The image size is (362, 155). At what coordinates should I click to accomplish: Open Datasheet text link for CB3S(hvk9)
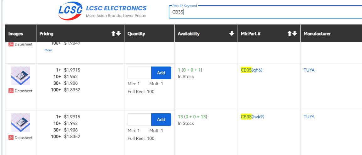pyautogui.click(x=24, y=137)
